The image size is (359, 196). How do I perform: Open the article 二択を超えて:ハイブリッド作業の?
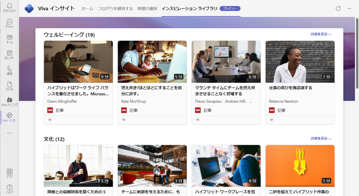299,192
